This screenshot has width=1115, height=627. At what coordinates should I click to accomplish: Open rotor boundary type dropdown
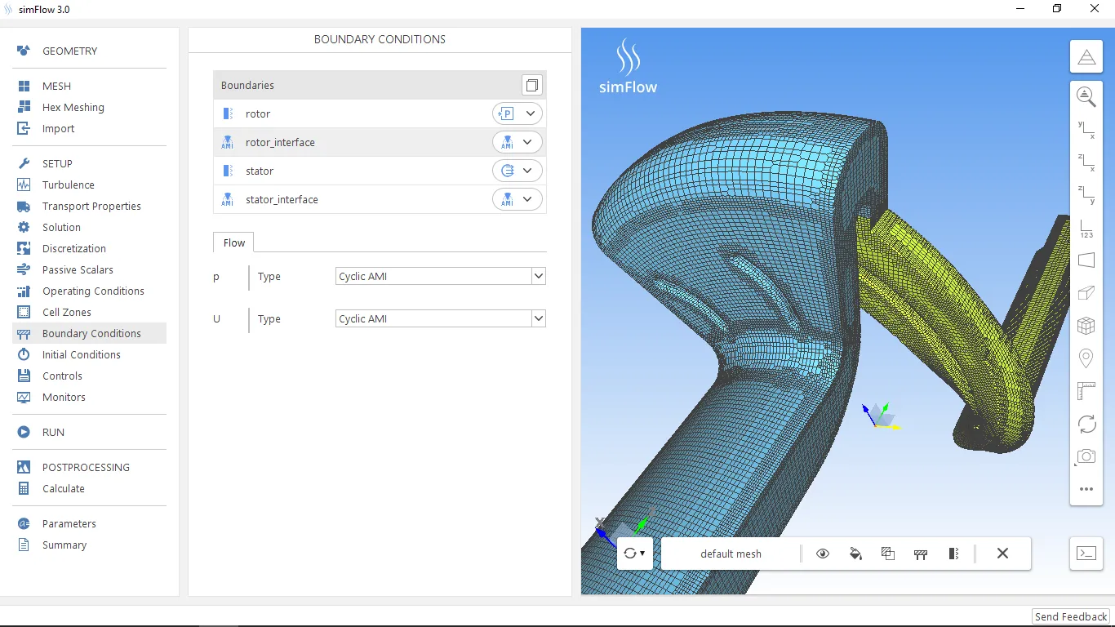518,113
